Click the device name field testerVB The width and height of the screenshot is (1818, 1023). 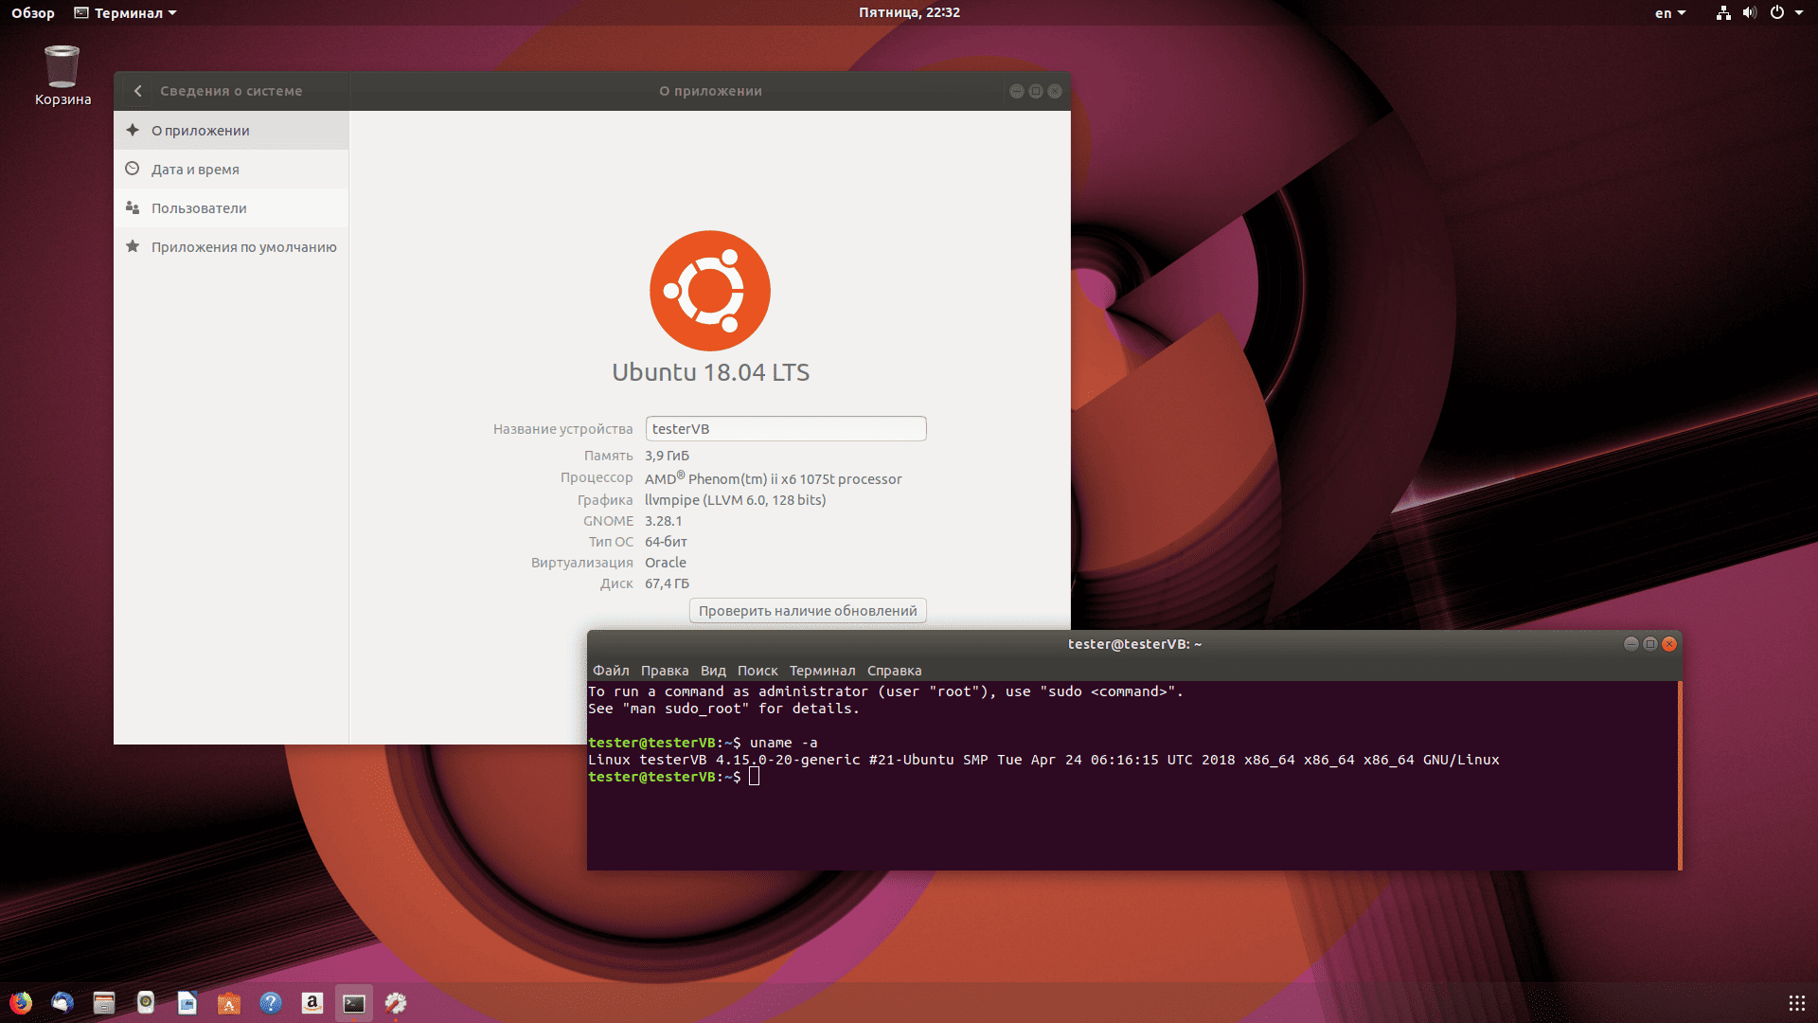pyautogui.click(x=786, y=429)
